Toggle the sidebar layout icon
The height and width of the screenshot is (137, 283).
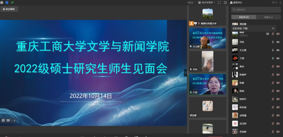coord(225,2)
